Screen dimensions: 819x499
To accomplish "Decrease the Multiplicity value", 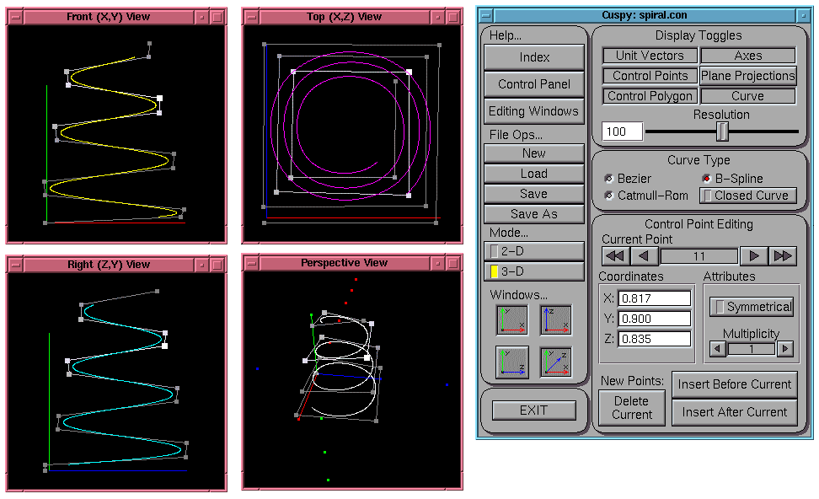I will (717, 348).
